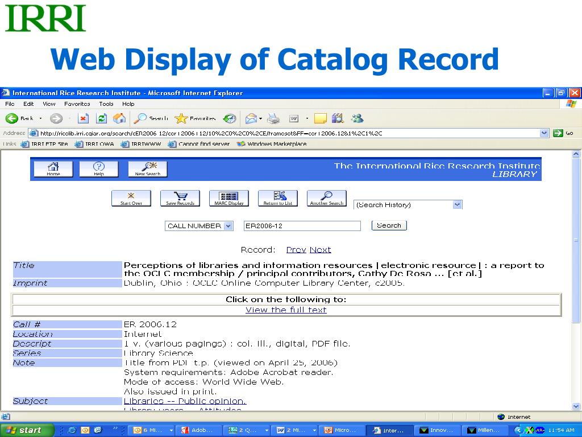The width and height of the screenshot is (582, 437).
Task: Open the Favorites menu
Action: (77, 104)
